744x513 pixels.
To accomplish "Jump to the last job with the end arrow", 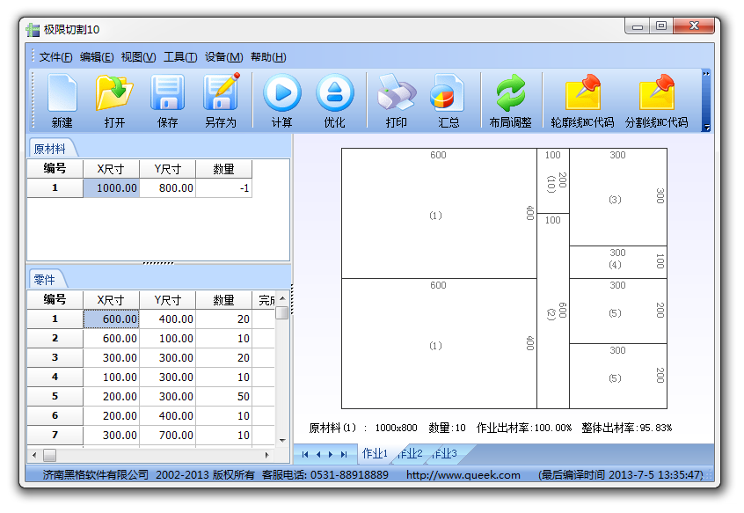I will (x=344, y=455).
